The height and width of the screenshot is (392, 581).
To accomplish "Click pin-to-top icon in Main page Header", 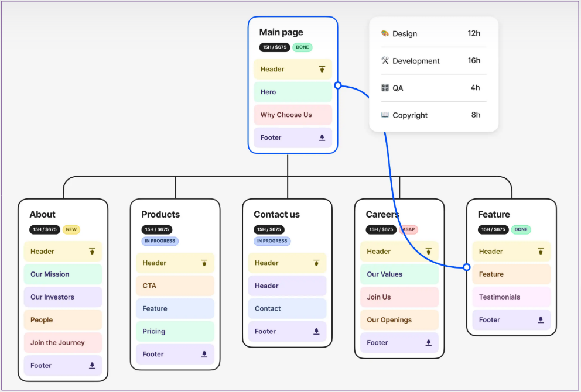I will click(x=322, y=69).
